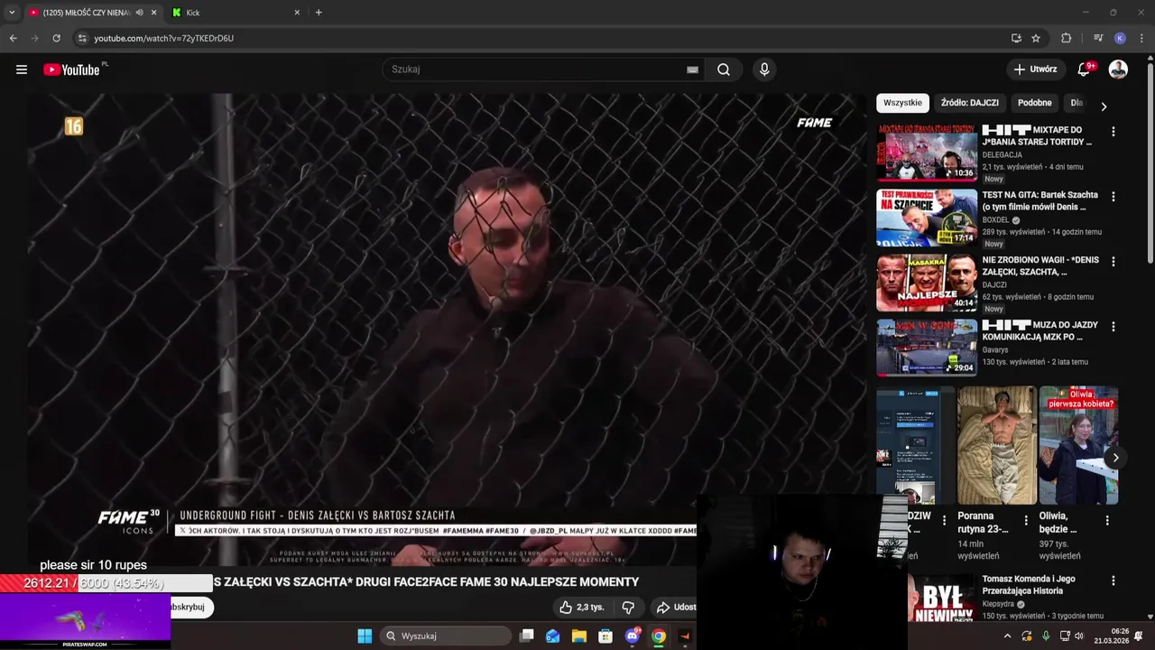
Task: Open the Chrome profile K avatar
Action: pos(1120,38)
